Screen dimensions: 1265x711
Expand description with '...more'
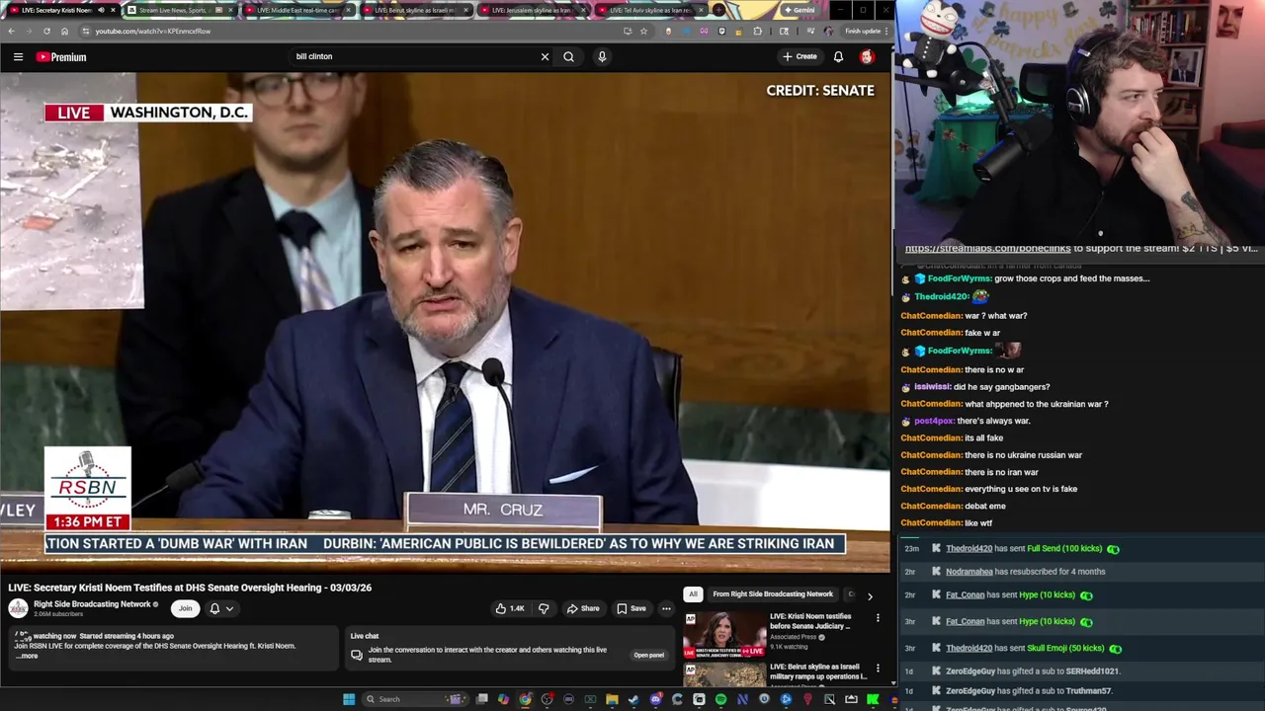pos(28,656)
